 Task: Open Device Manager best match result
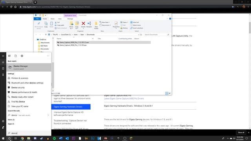(29, 67)
